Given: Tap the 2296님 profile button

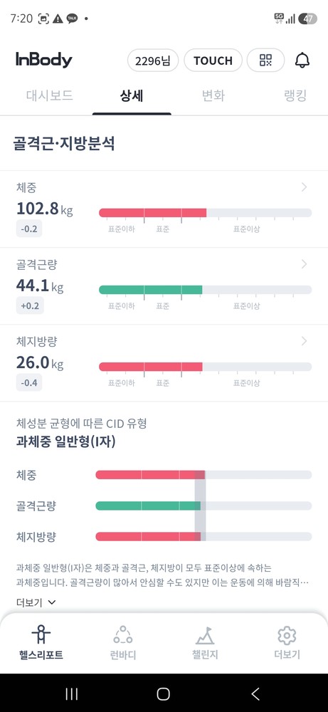Looking at the screenshot, I should 153,61.
